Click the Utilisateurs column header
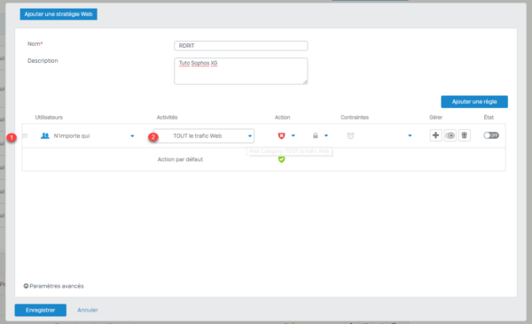The width and height of the screenshot is (532, 324). click(49, 117)
